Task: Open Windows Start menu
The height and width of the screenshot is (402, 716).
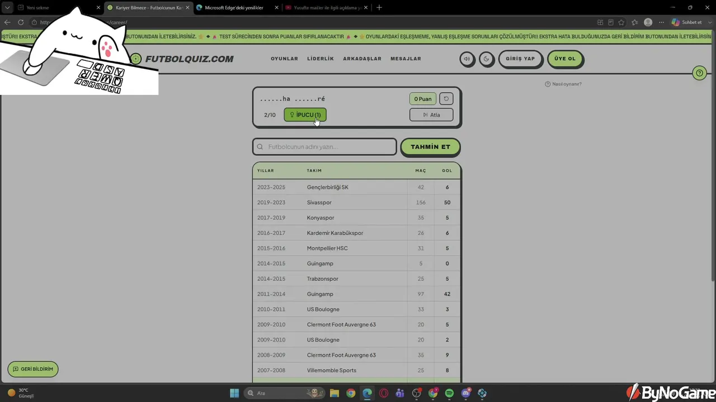Action: [x=234, y=393]
